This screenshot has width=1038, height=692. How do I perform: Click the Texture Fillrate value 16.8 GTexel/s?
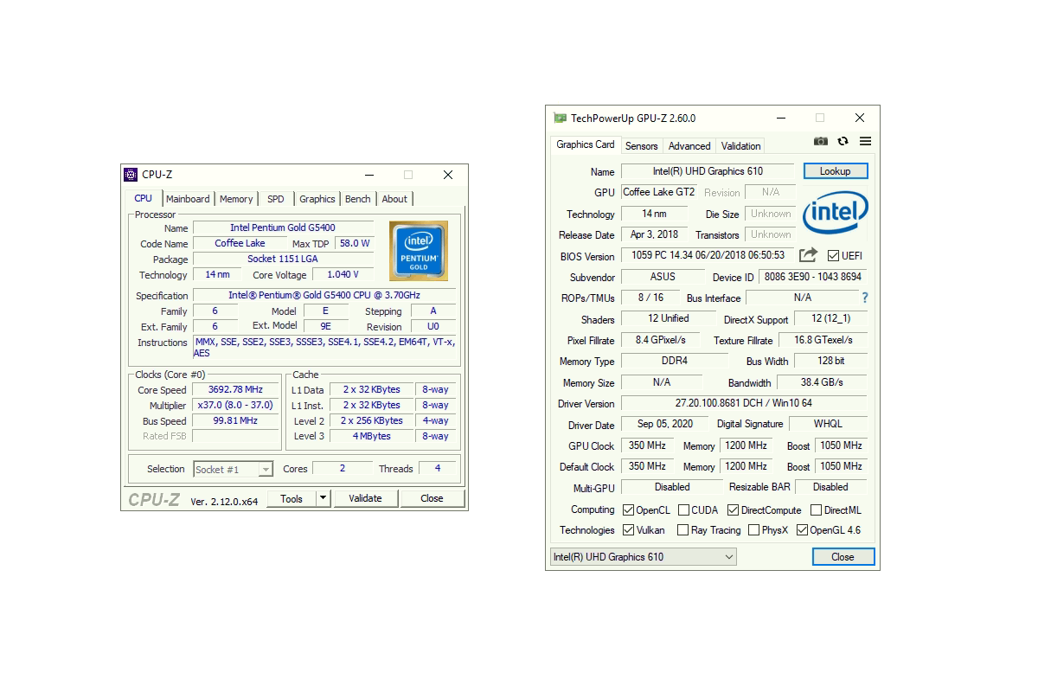(x=823, y=340)
